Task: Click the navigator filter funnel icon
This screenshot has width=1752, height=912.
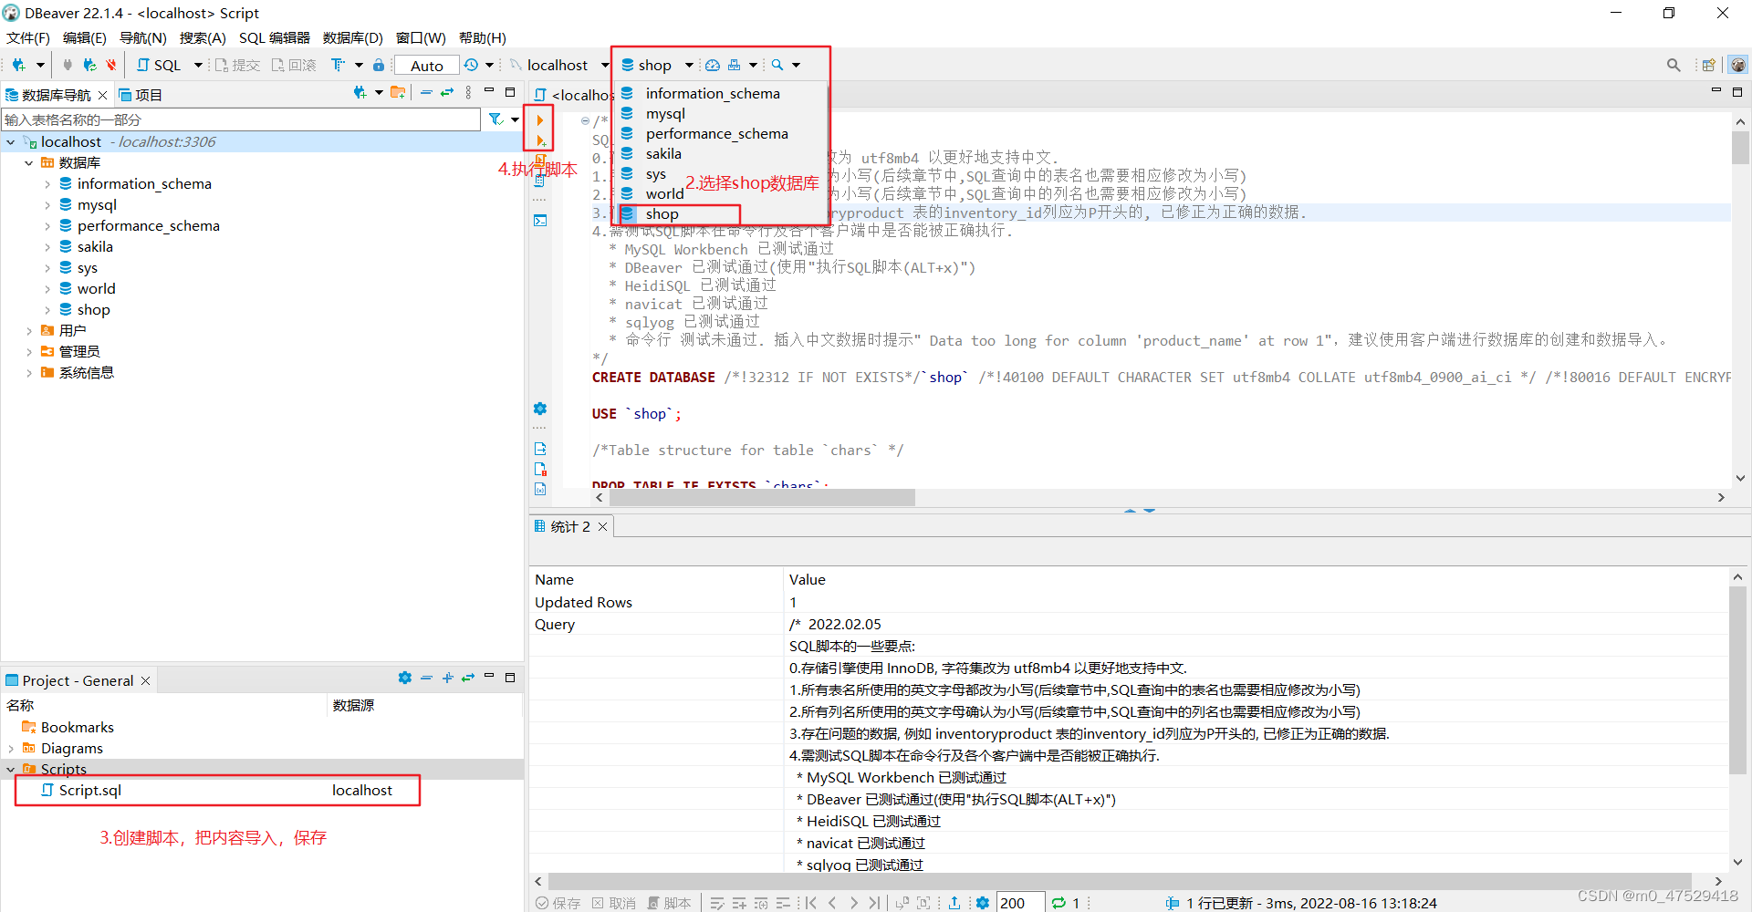Action: 495,119
